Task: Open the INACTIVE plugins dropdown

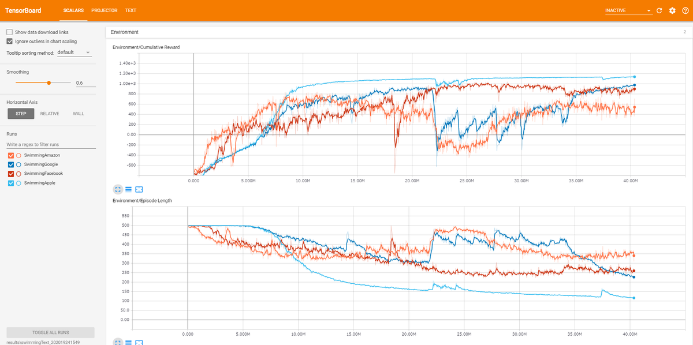Action: 628,10
